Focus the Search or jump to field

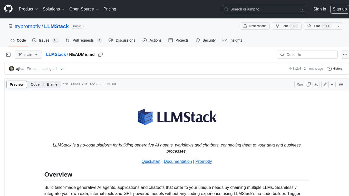point(264,9)
